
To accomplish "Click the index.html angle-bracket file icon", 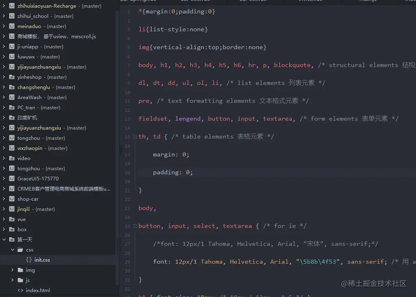I will (x=20, y=290).
